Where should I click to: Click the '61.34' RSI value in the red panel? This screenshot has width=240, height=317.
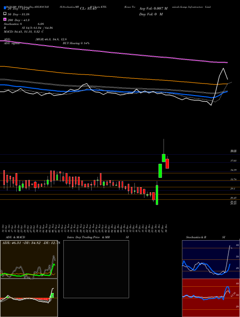[233, 294]
